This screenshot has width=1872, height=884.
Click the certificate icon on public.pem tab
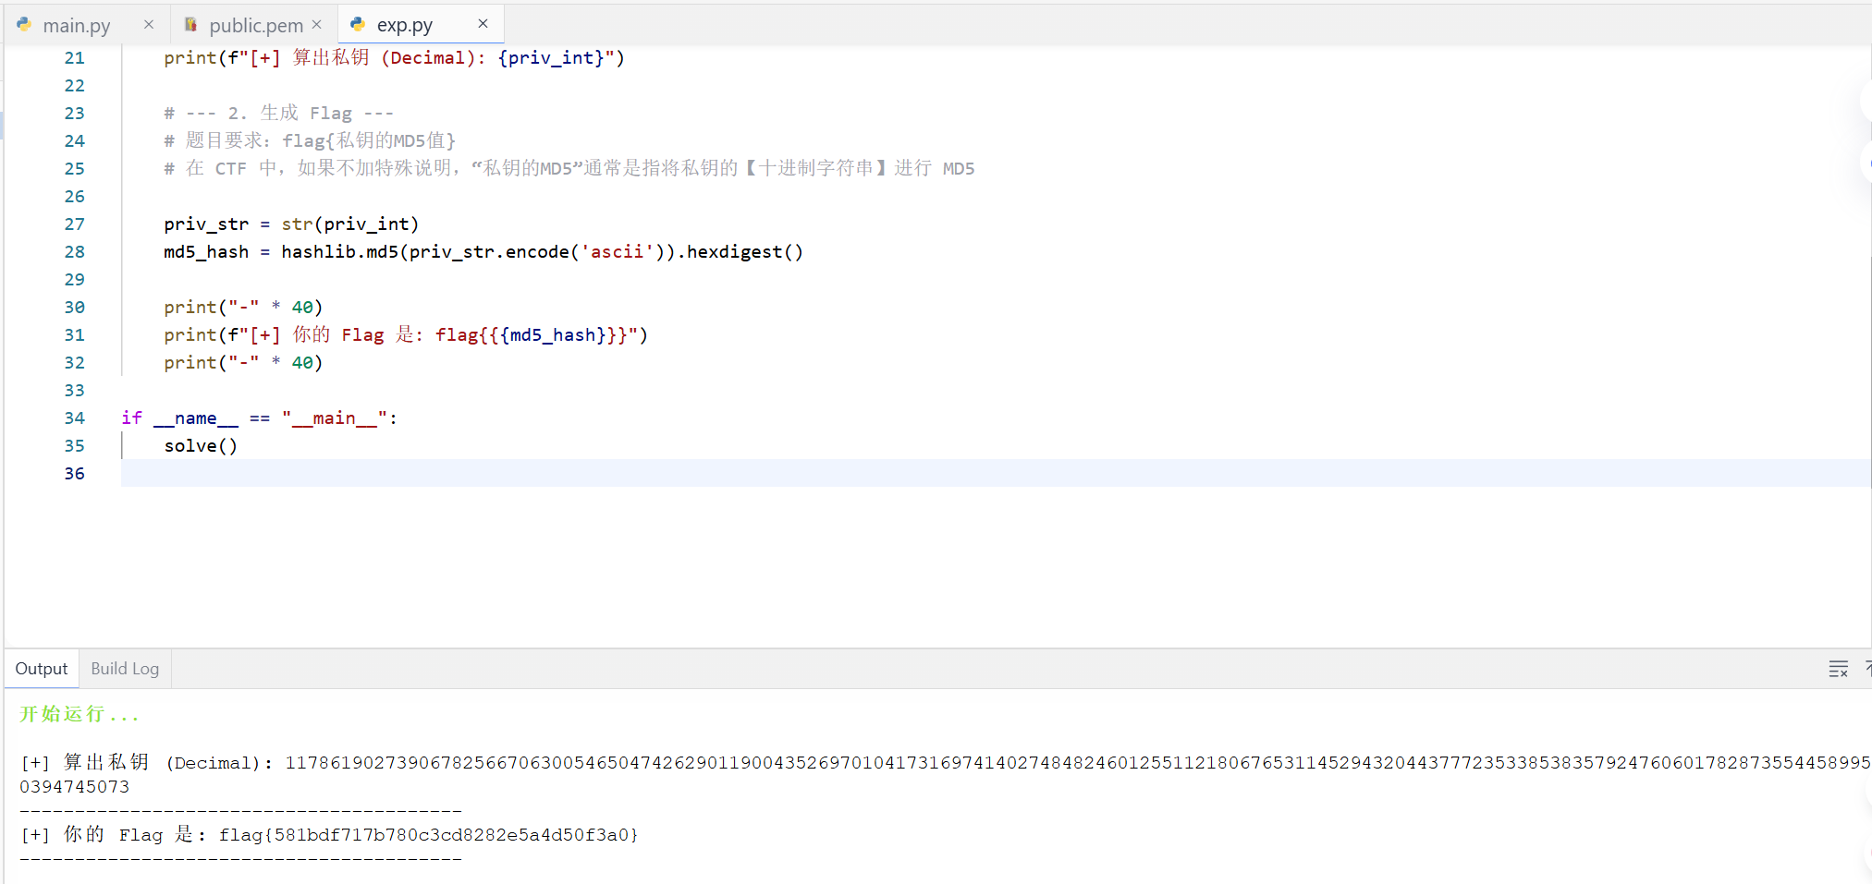[x=190, y=25]
